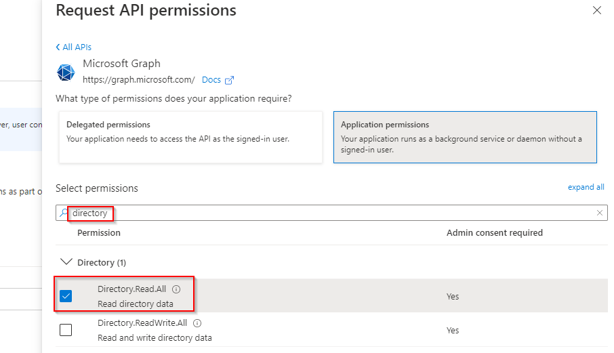Screen dimensions: 614x353
Task: Click the external link icon beside Docs
Action: click(x=229, y=80)
